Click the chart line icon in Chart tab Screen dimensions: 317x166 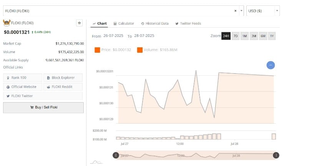point(94,24)
